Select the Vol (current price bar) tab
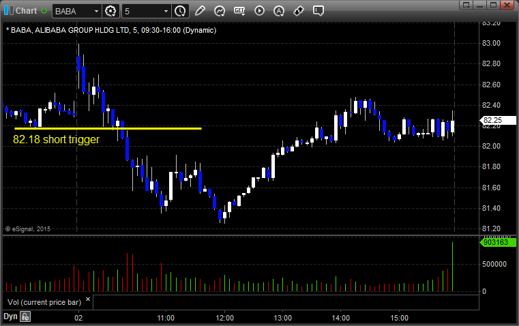519x326 pixels. pos(44,301)
